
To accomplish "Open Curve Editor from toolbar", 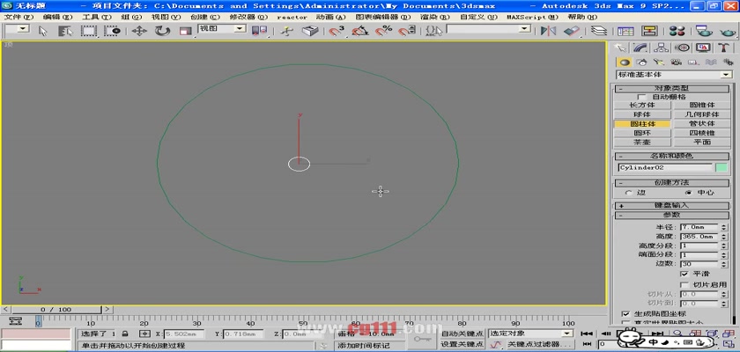I will pos(625,31).
